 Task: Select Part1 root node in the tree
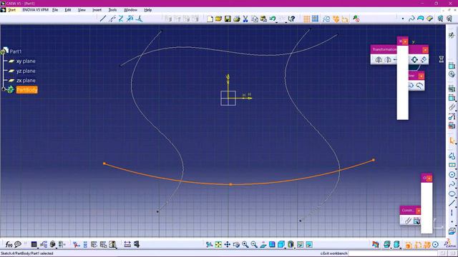tap(16, 51)
